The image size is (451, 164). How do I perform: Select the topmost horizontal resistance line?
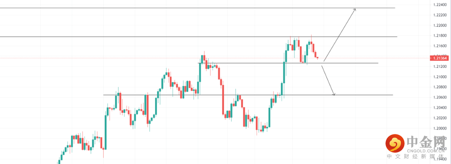point(198,8)
